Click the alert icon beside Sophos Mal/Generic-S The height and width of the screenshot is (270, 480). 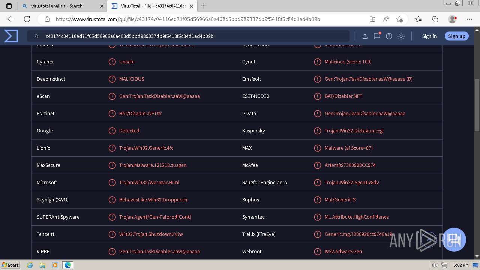coord(317,200)
